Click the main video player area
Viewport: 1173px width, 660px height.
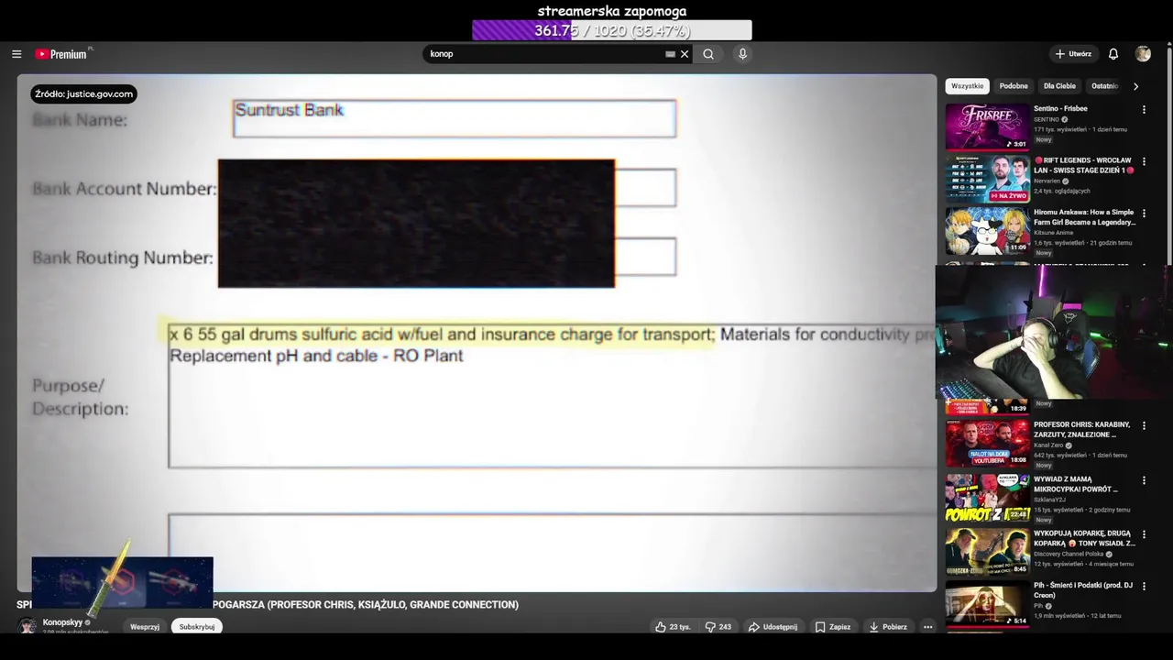[477, 333]
